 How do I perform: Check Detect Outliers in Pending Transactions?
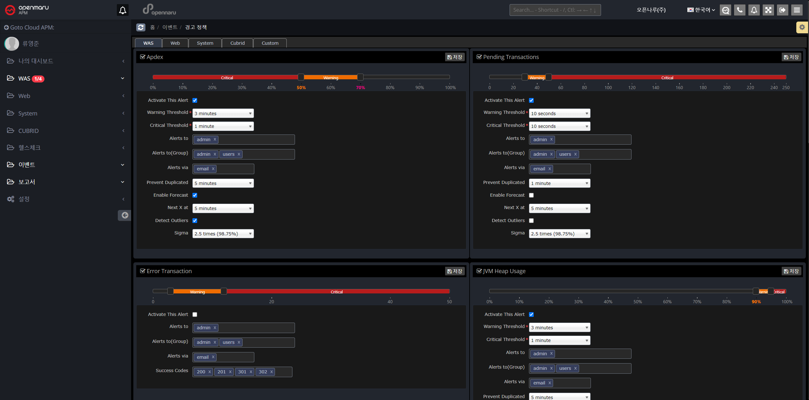[x=532, y=221]
